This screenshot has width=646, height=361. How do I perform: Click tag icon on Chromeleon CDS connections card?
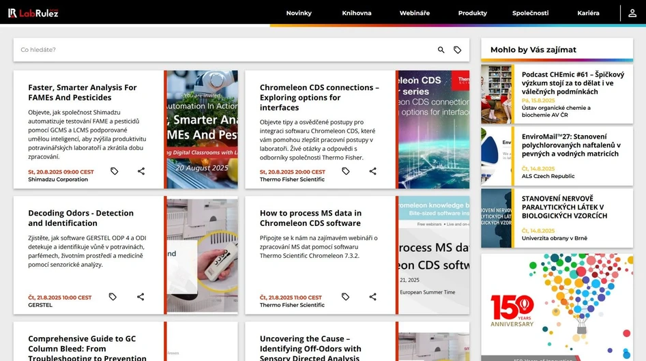click(346, 171)
